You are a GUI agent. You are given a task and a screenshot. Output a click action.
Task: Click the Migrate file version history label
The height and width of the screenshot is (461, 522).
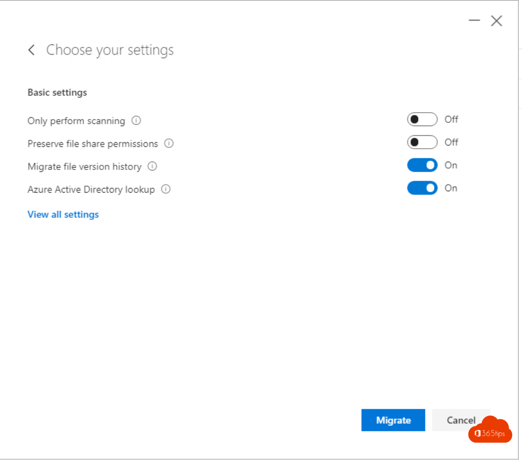click(85, 167)
